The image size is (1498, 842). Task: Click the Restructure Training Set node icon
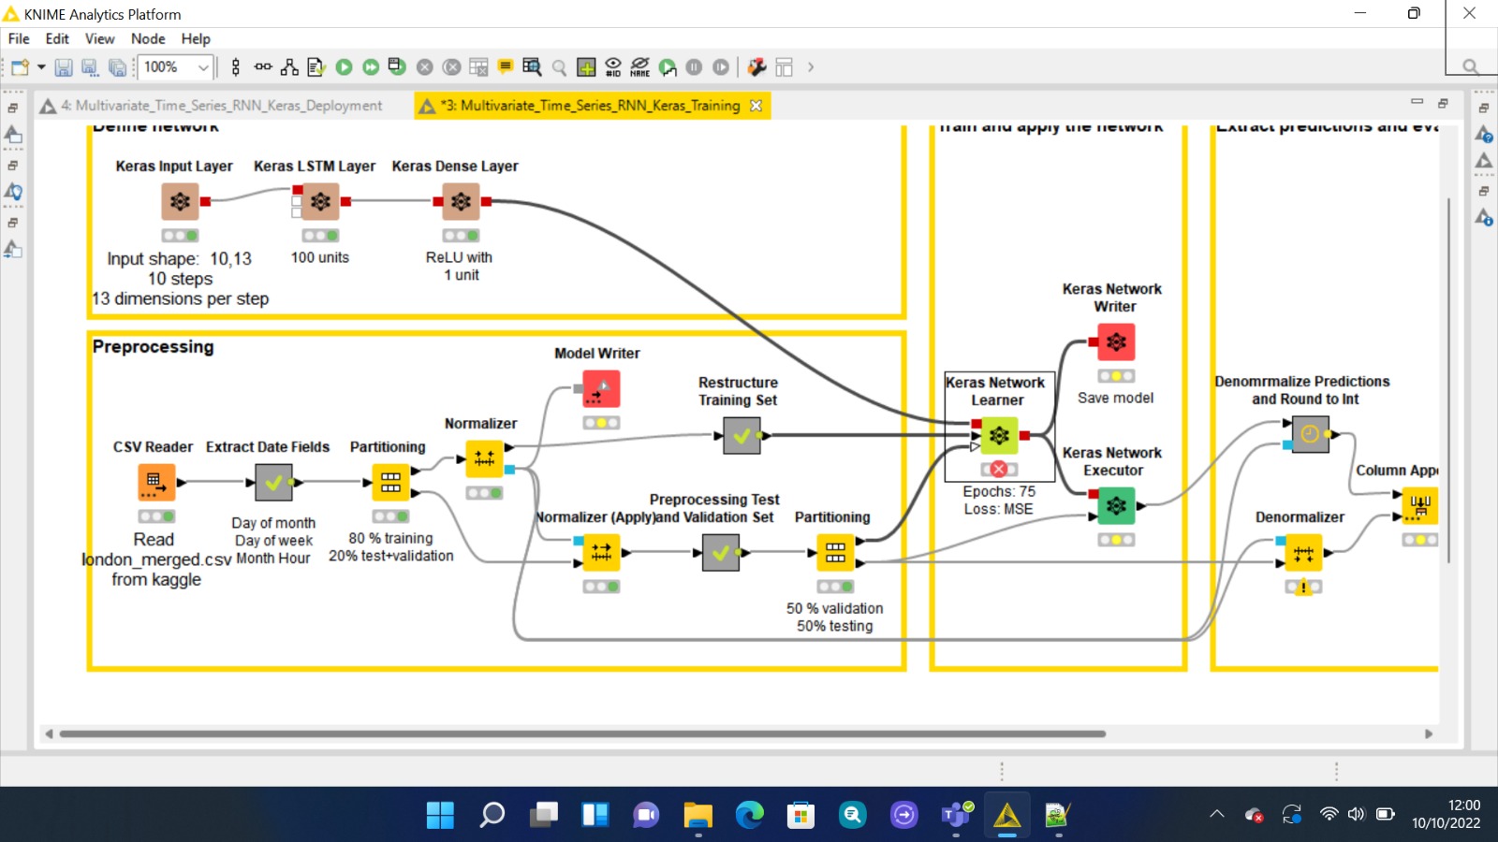(x=742, y=435)
